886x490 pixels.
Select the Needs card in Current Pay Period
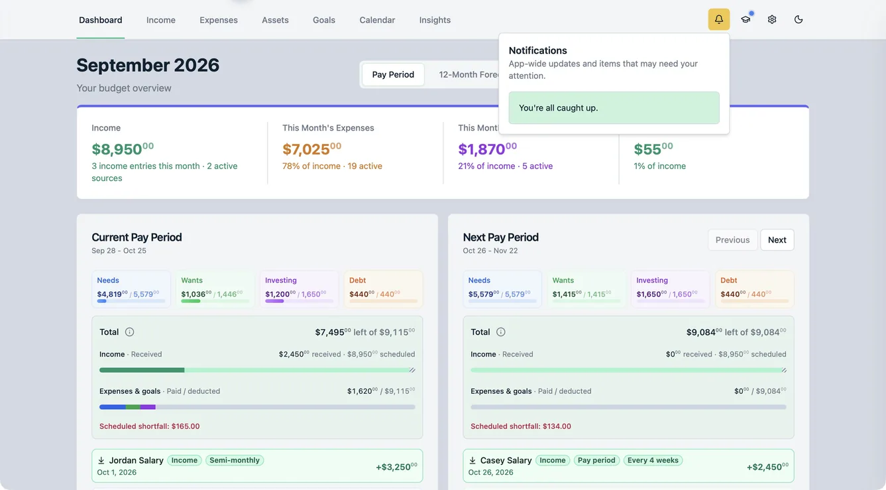[x=131, y=289]
